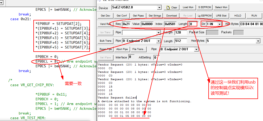Open the Iso Trans Pipe dropdown

click(158, 32)
